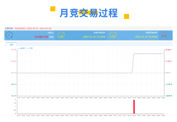Viewport: 177px width, 122px height.
Task: Click the 月竞交易过程 page title
Action: (88, 13)
